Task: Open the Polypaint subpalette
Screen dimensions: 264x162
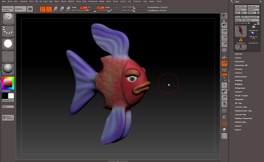Action: pyautogui.click(x=239, y=99)
